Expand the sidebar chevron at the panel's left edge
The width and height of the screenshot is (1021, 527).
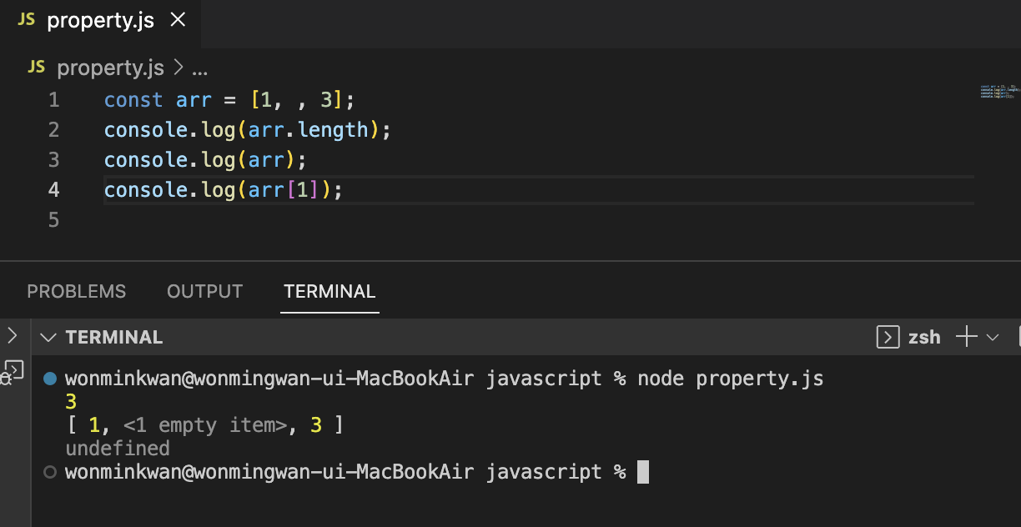click(x=11, y=336)
